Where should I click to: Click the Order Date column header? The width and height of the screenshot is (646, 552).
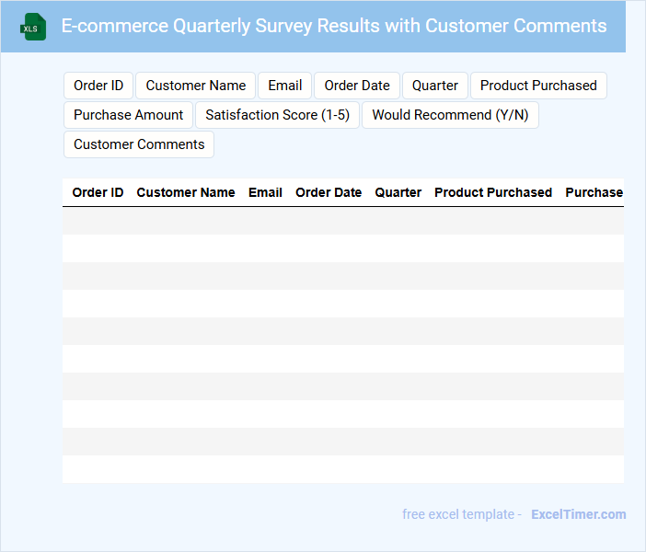(329, 192)
